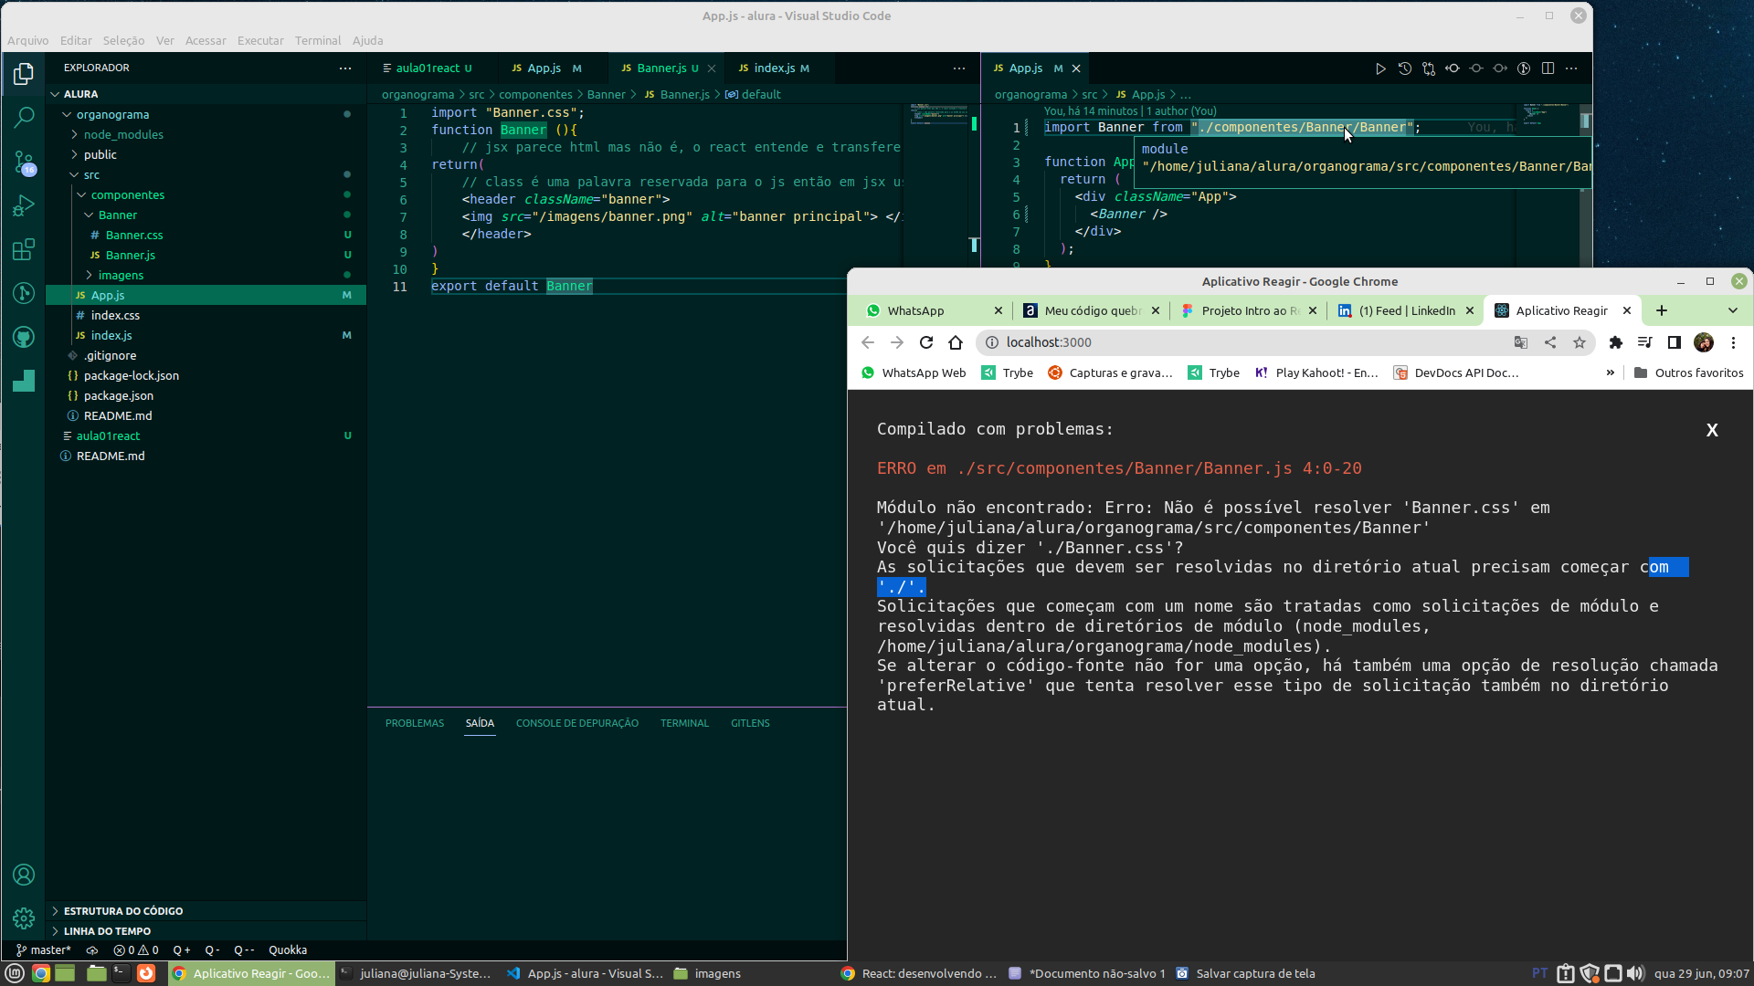Split the right editor
Image resolution: width=1754 pixels, height=986 pixels.
click(1548, 68)
